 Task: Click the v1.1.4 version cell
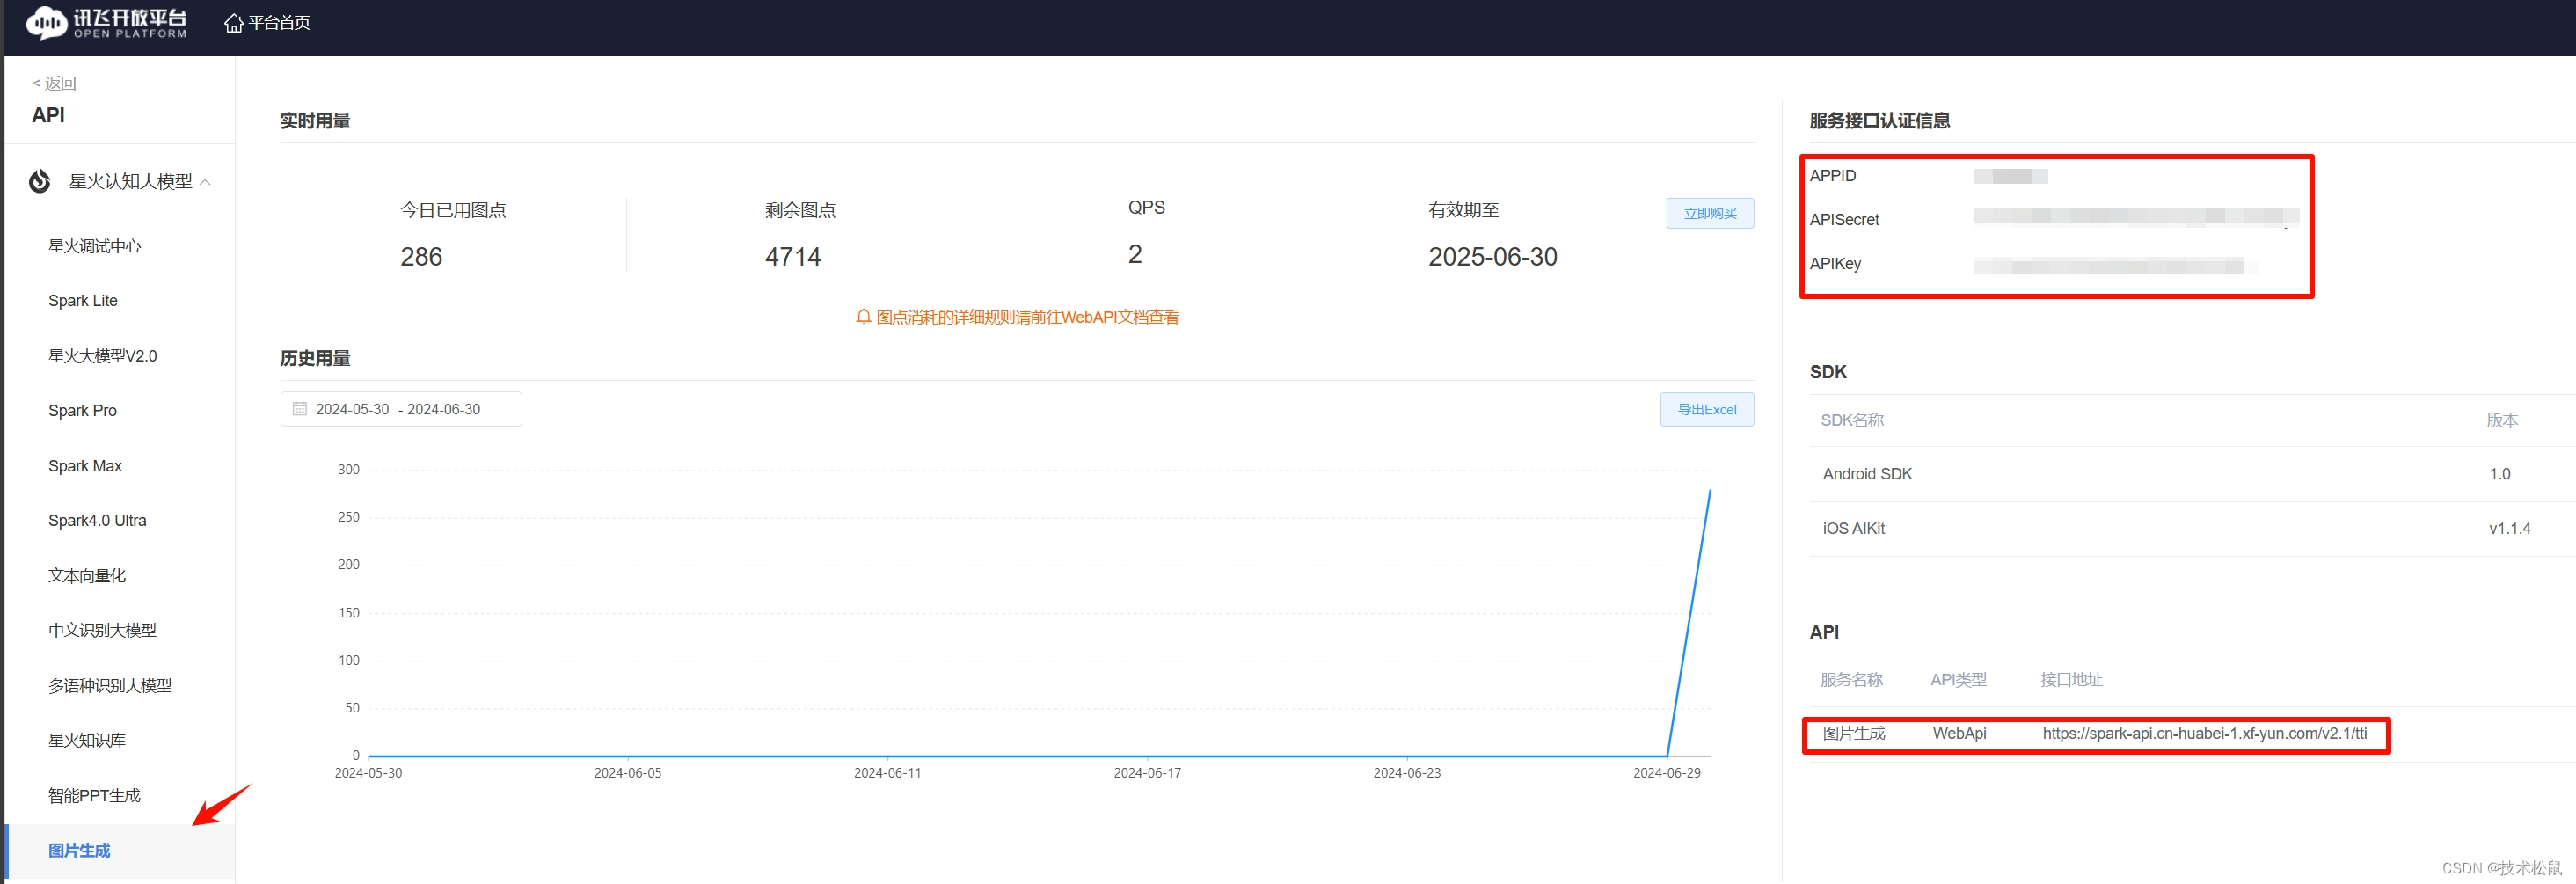pyautogui.click(x=2510, y=529)
